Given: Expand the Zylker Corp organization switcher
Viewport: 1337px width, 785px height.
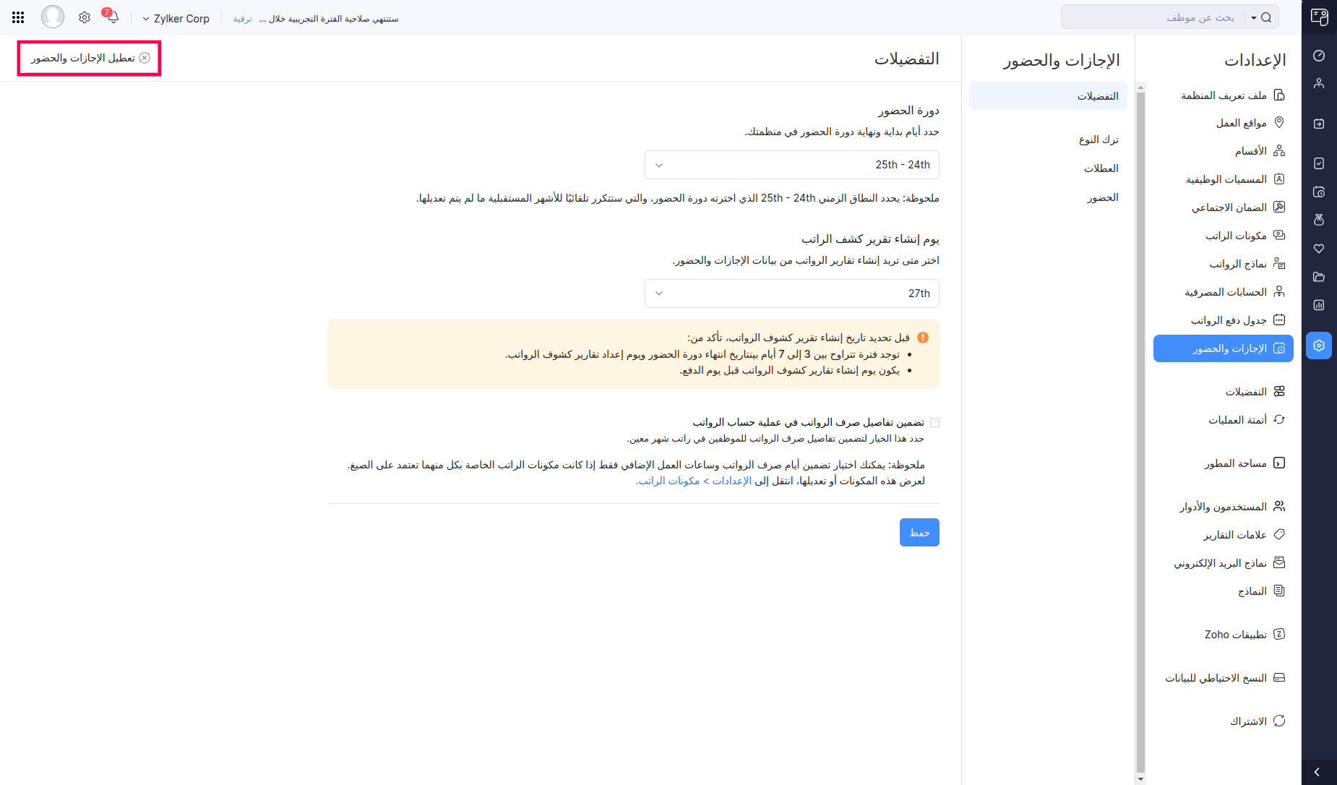Looking at the screenshot, I should pyautogui.click(x=176, y=19).
